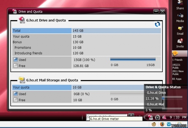This screenshot has height=128, width=188.
Task: Click the 0GB (0 %) mail used value
Action: click(82, 94)
